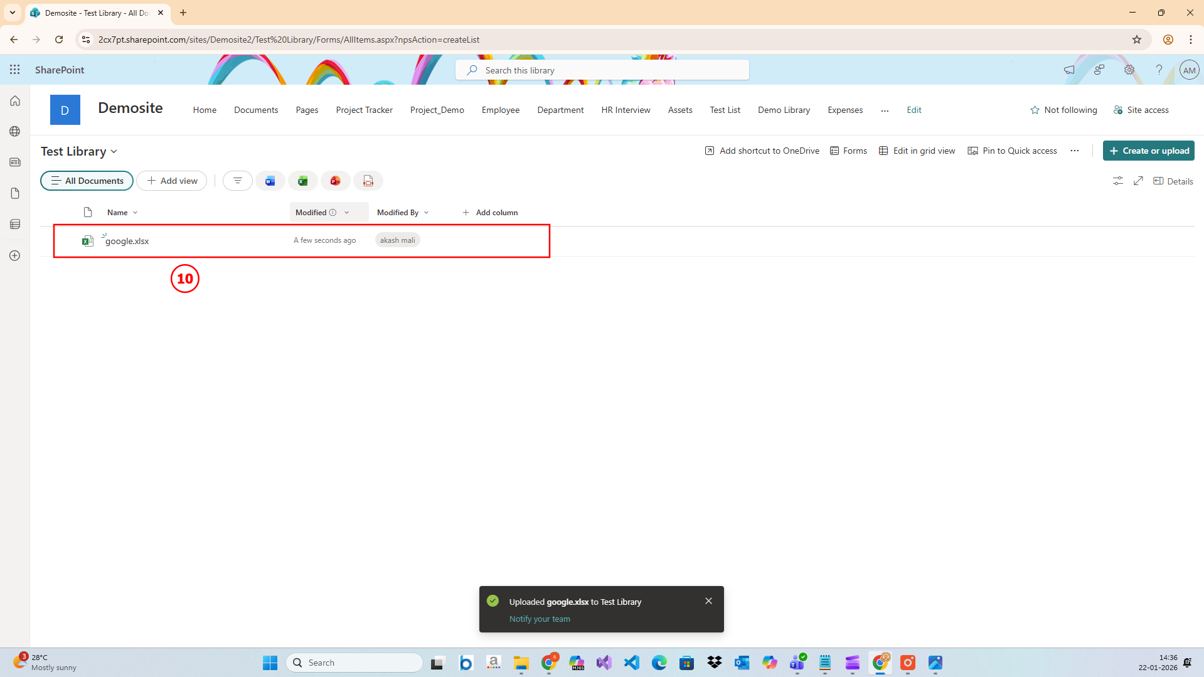Open the Windows Start menu
This screenshot has height=677, width=1204.
point(270,663)
